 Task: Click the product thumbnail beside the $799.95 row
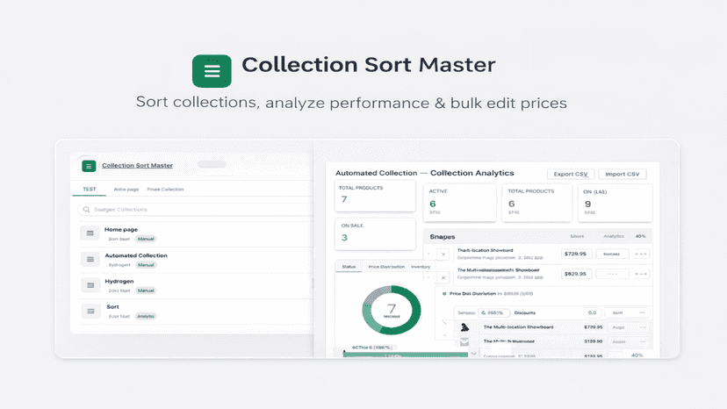pyautogui.click(x=464, y=327)
